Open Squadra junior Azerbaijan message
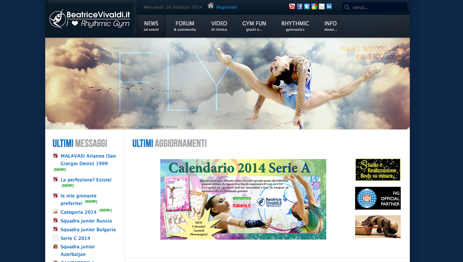 click(x=78, y=251)
